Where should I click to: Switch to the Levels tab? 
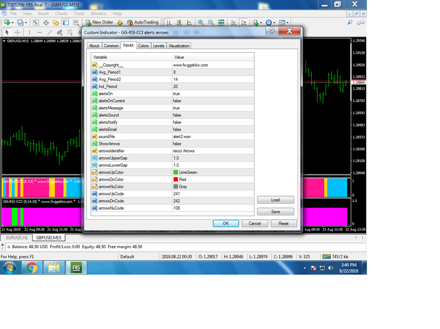tap(158, 46)
